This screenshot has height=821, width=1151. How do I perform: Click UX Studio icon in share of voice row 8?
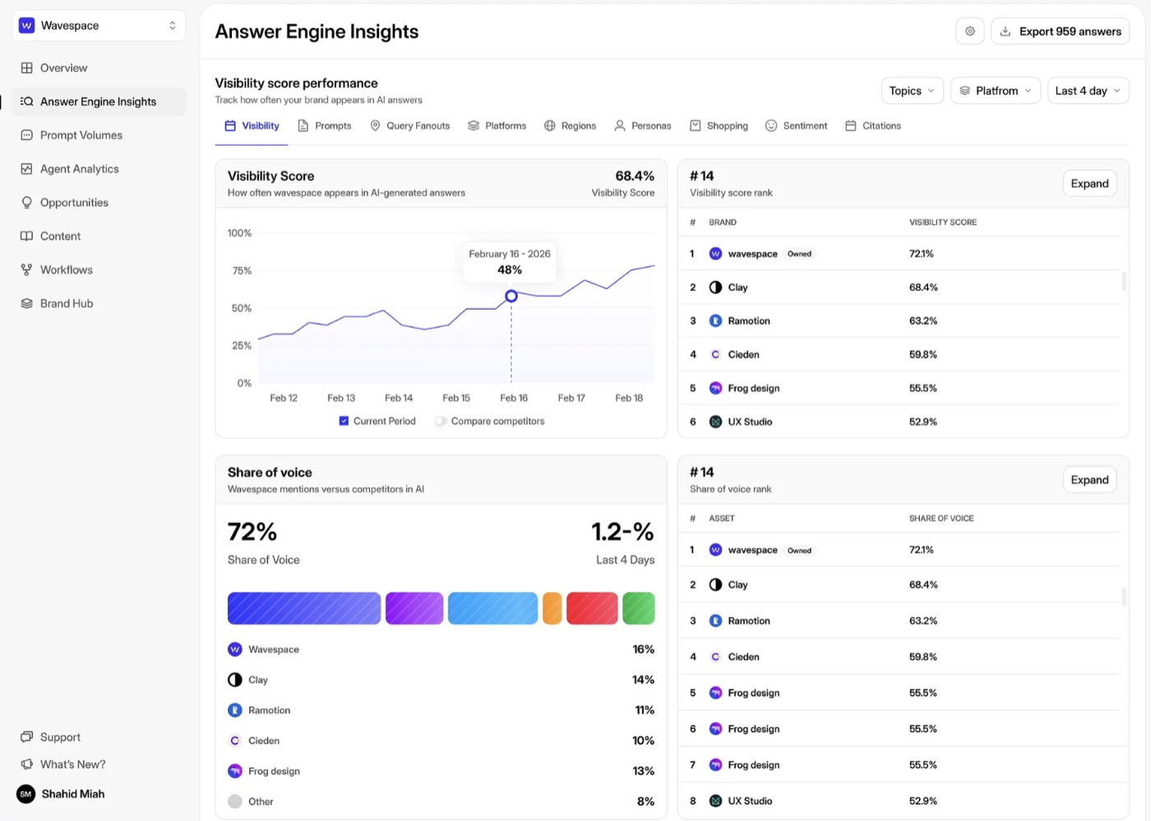(715, 801)
